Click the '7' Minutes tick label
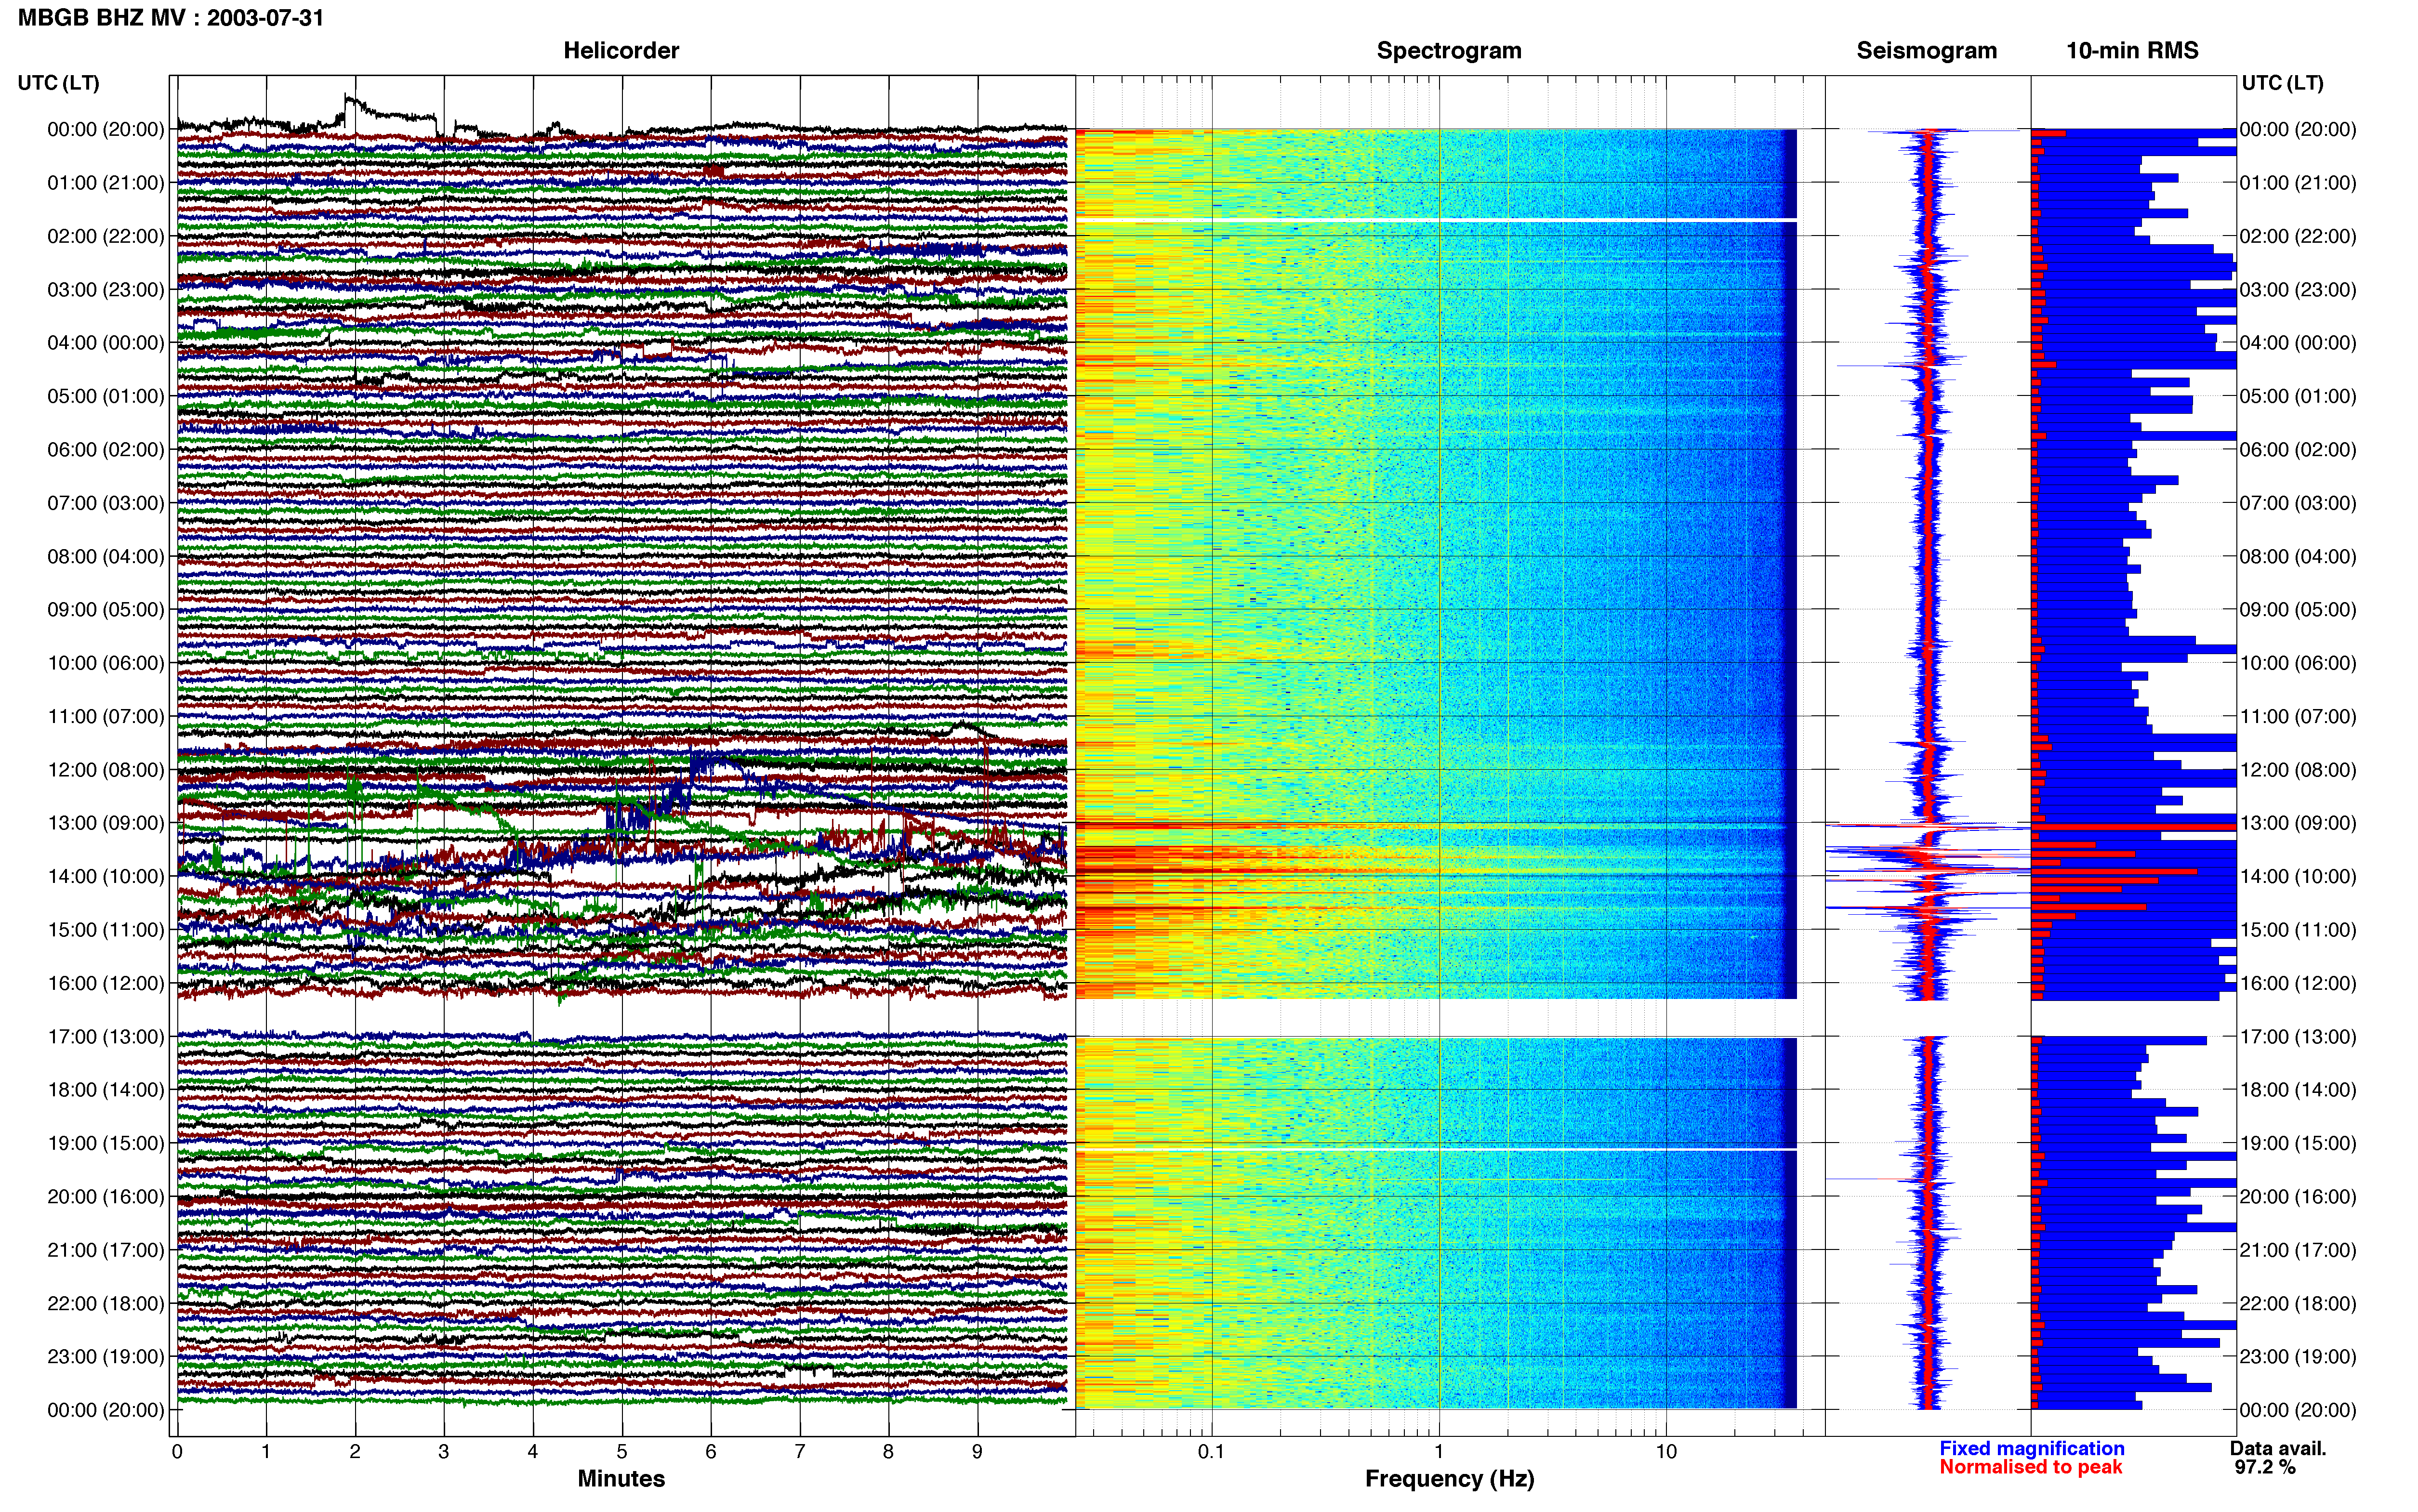The image size is (2418, 1512). coord(800,1452)
